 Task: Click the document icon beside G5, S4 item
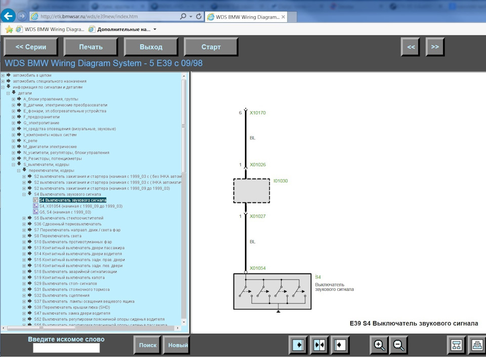35,212
